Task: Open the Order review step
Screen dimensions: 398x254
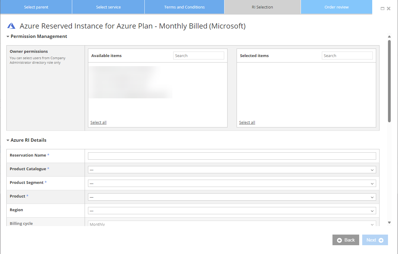Action: pyautogui.click(x=336, y=7)
